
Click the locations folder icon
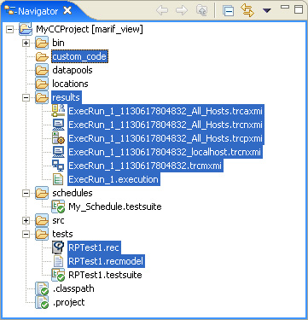click(x=42, y=84)
